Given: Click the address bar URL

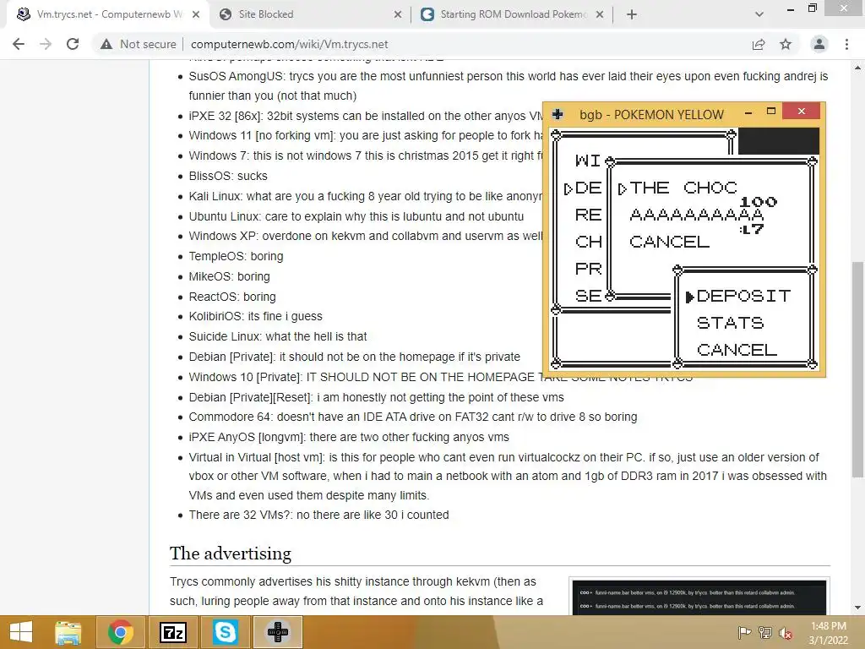Looking at the screenshot, I should [x=289, y=44].
